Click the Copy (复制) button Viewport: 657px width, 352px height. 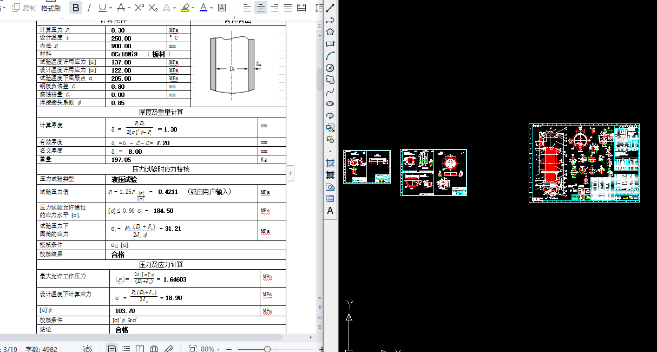pos(24,8)
